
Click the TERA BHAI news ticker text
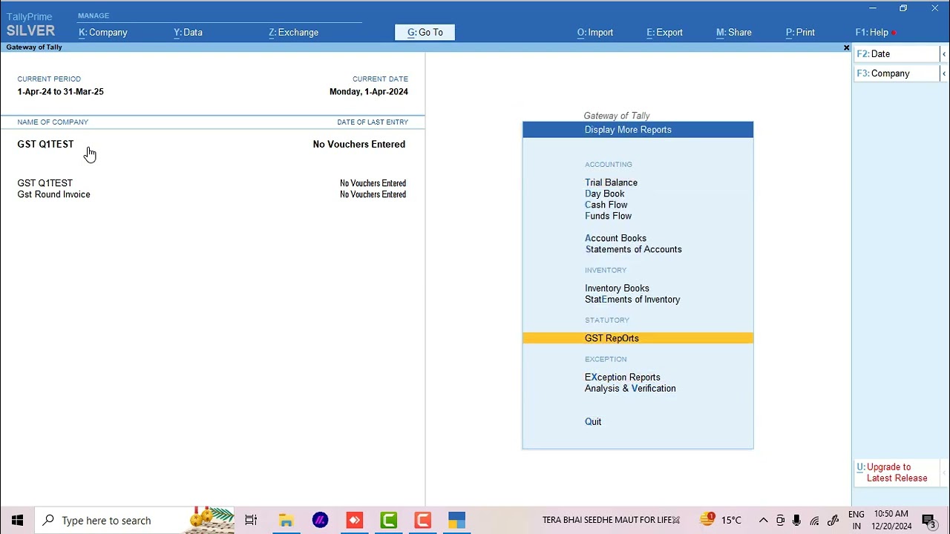click(606, 520)
